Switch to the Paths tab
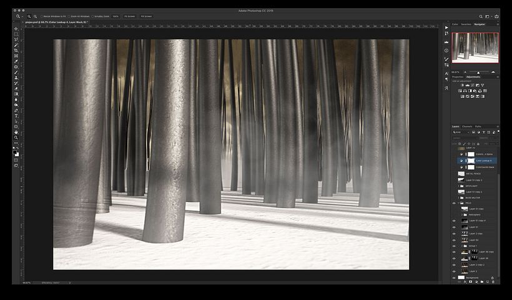Screen dimensions: 512x300 coord(478,126)
